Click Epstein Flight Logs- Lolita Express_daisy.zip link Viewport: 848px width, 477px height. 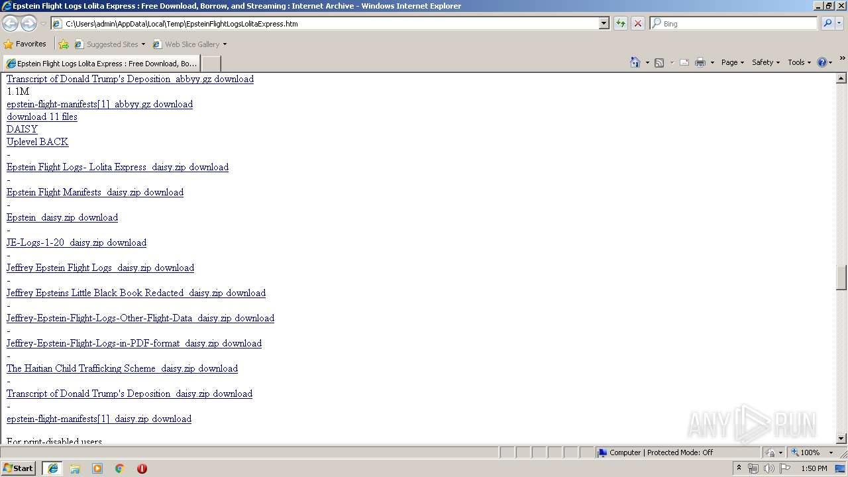(x=117, y=167)
